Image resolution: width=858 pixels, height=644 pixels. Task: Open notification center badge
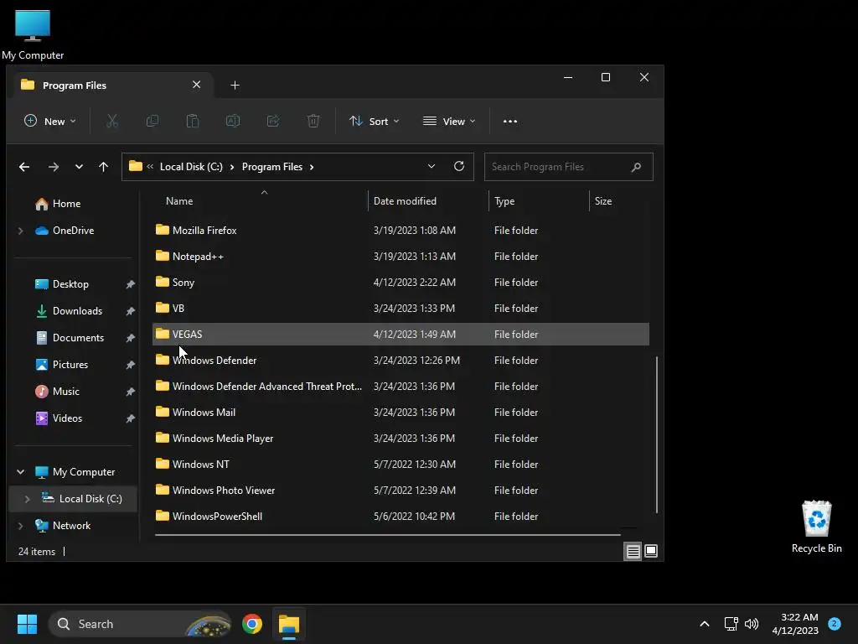[835, 624]
